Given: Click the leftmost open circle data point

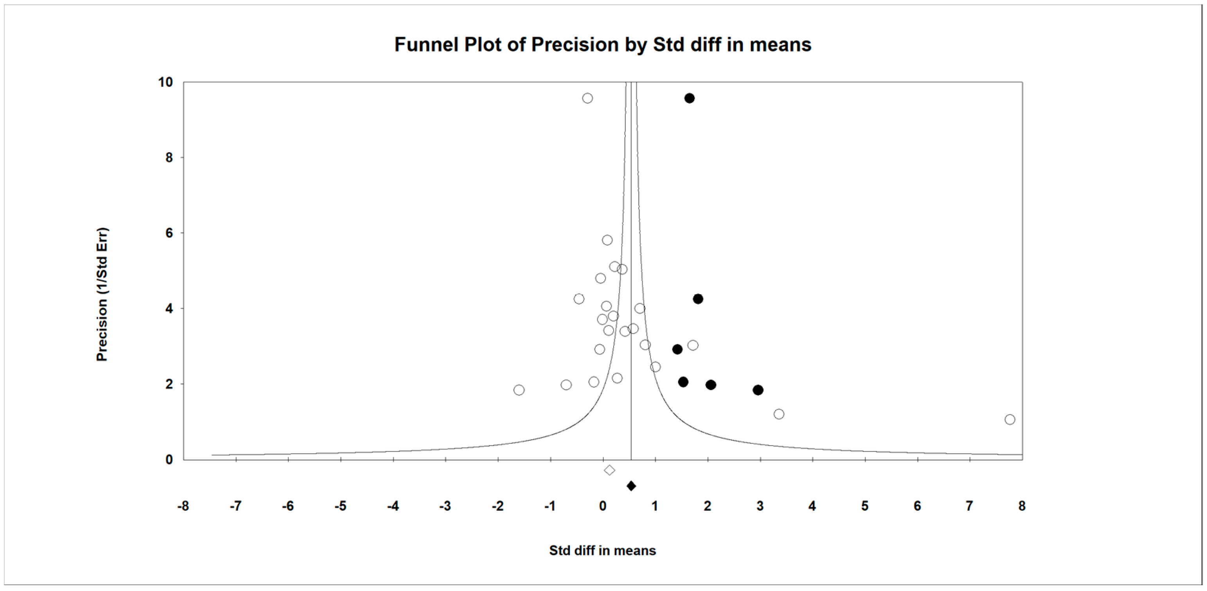Looking at the screenshot, I should click(519, 390).
